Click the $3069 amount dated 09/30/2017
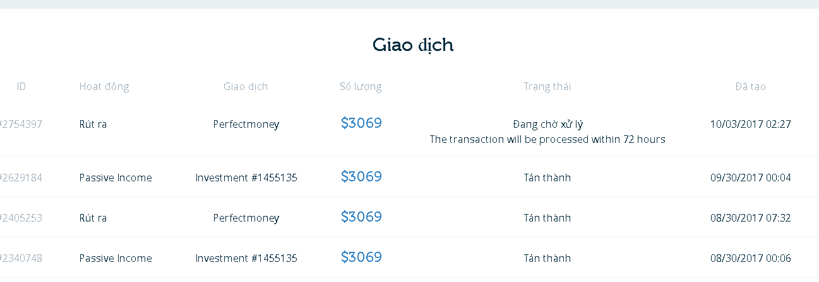 click(x=361, y=177)
